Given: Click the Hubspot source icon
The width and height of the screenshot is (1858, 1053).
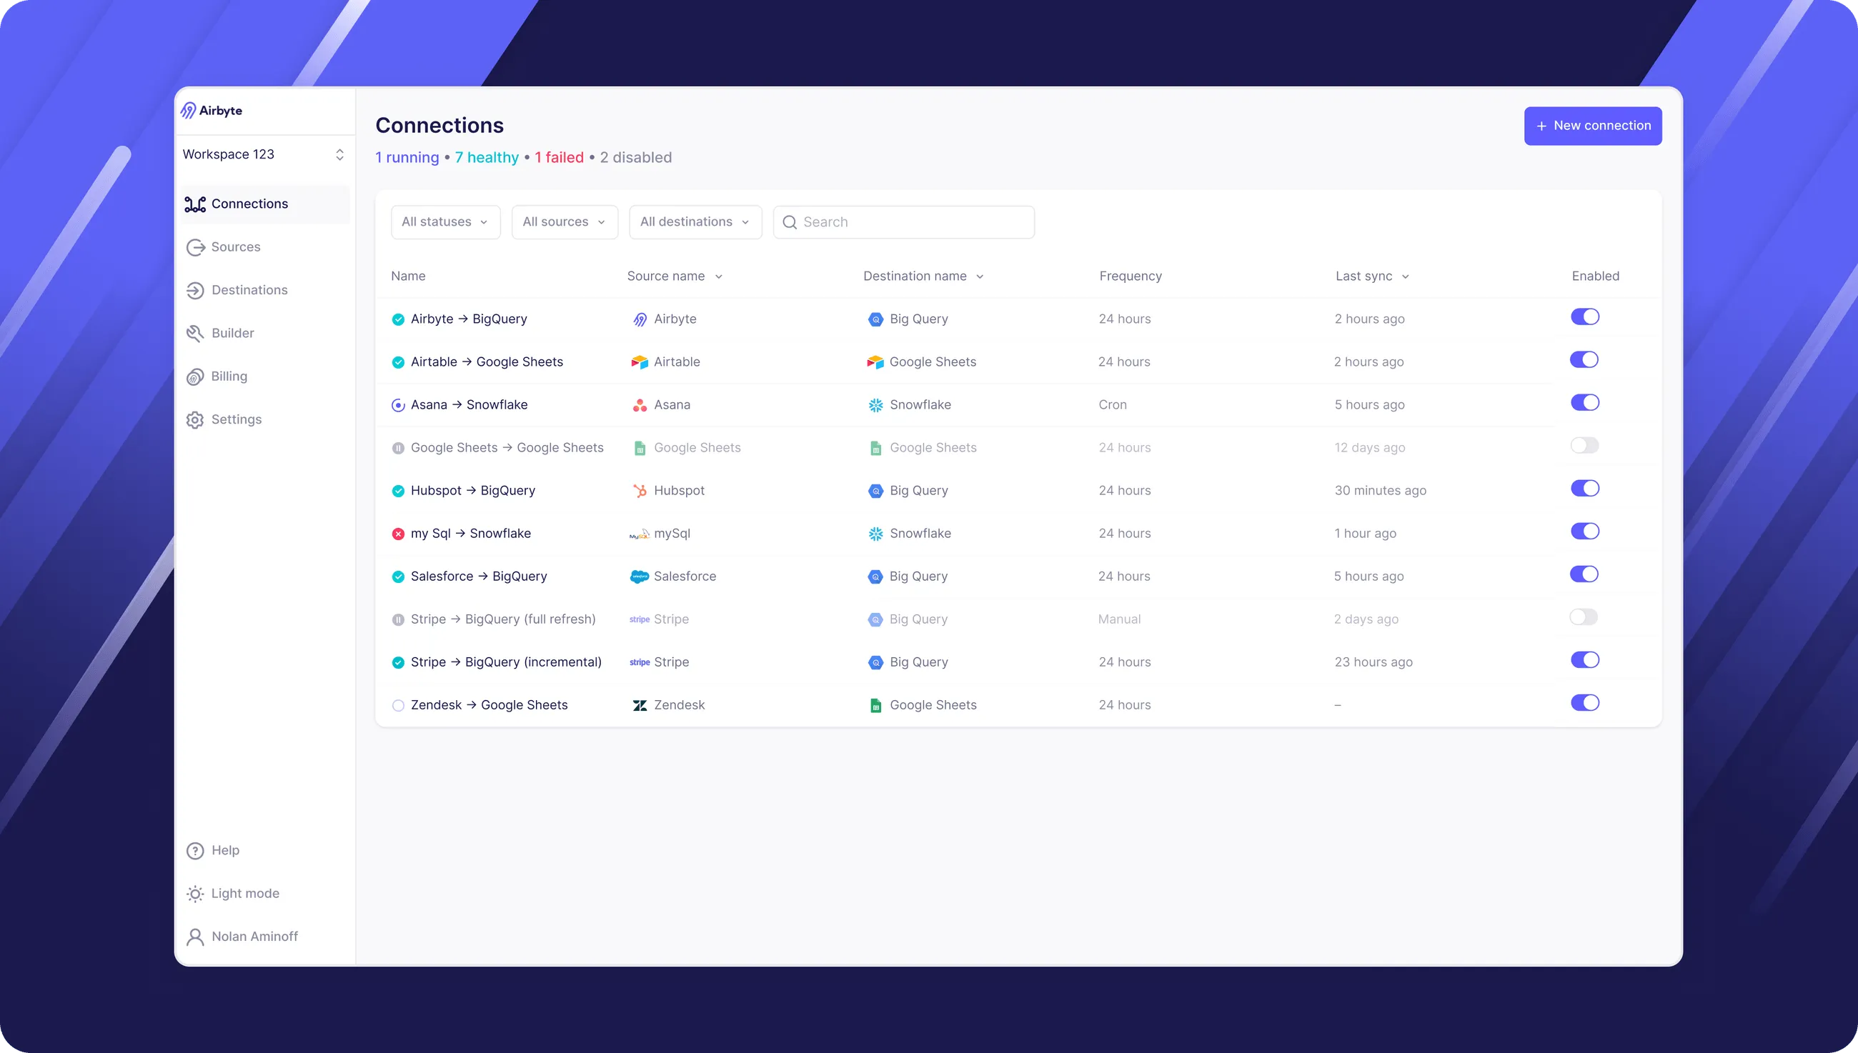Looking at the screenshot, I should tap(640, 491).
